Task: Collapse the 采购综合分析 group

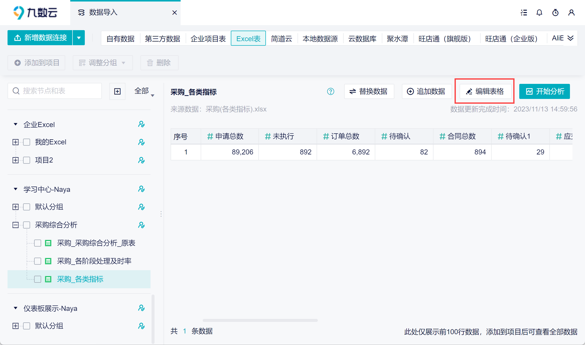Action: (16, 225)
